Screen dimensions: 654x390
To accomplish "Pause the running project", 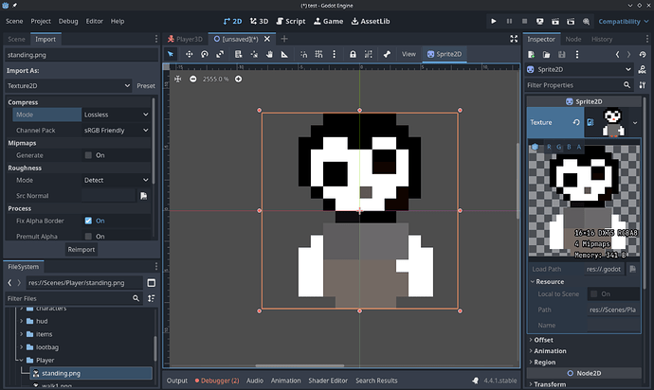I will (509, 21).
